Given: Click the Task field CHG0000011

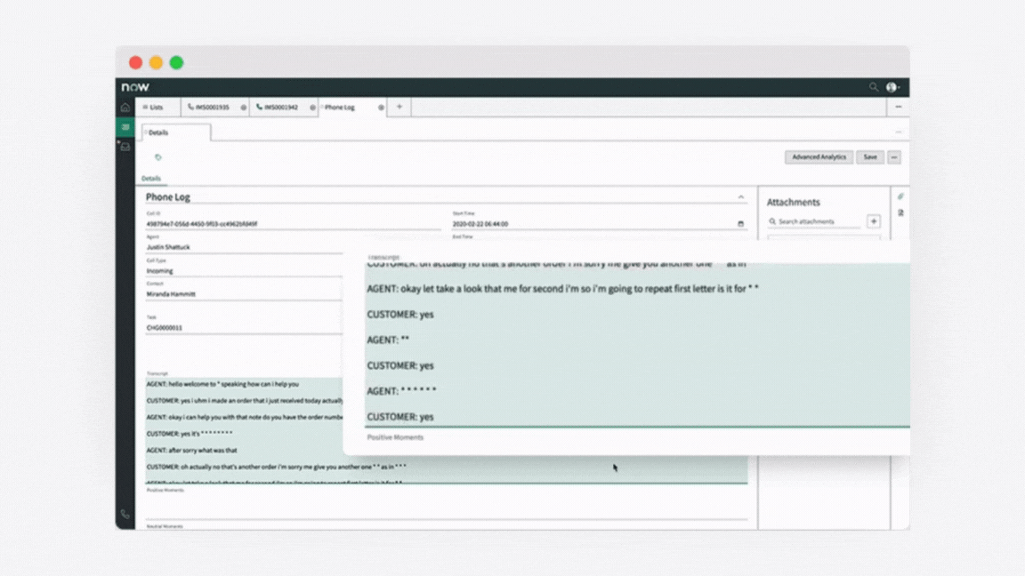Looking at the screenshot, I should (244, 328).
